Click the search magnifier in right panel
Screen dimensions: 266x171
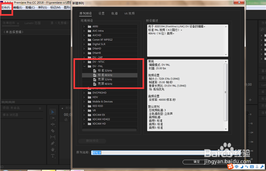point(262,30)
